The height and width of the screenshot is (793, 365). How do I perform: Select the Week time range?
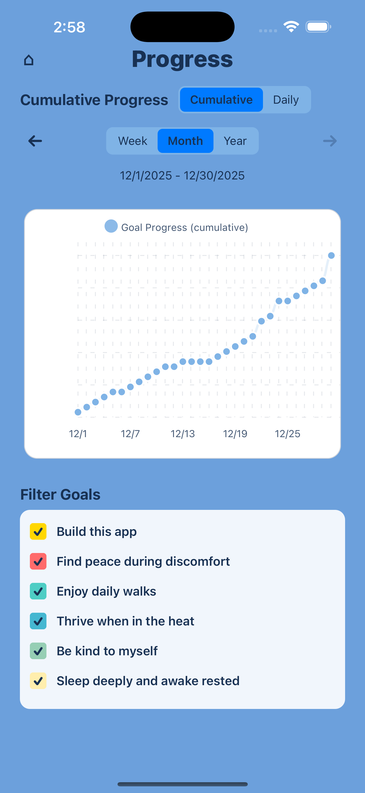[x=132, y=141]
